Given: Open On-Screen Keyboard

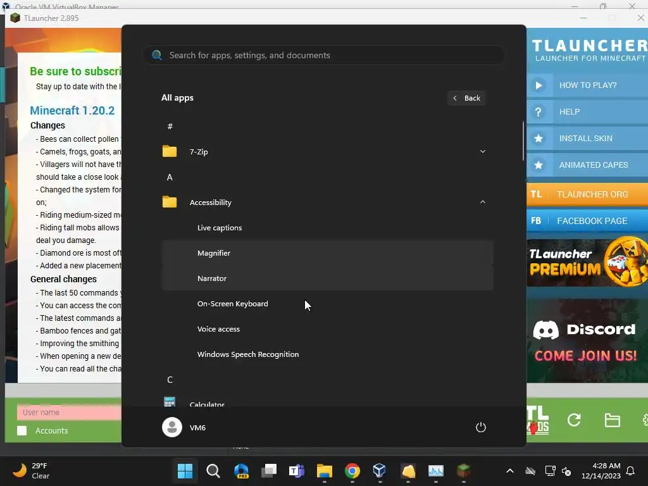Looking at the screenshot, I should point(327,304).
